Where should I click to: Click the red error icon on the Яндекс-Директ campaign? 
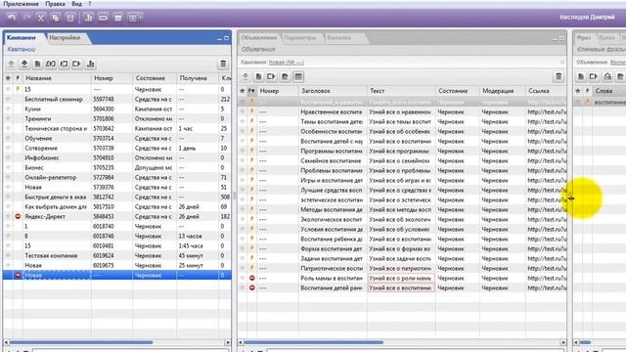[x=18, y=216]
